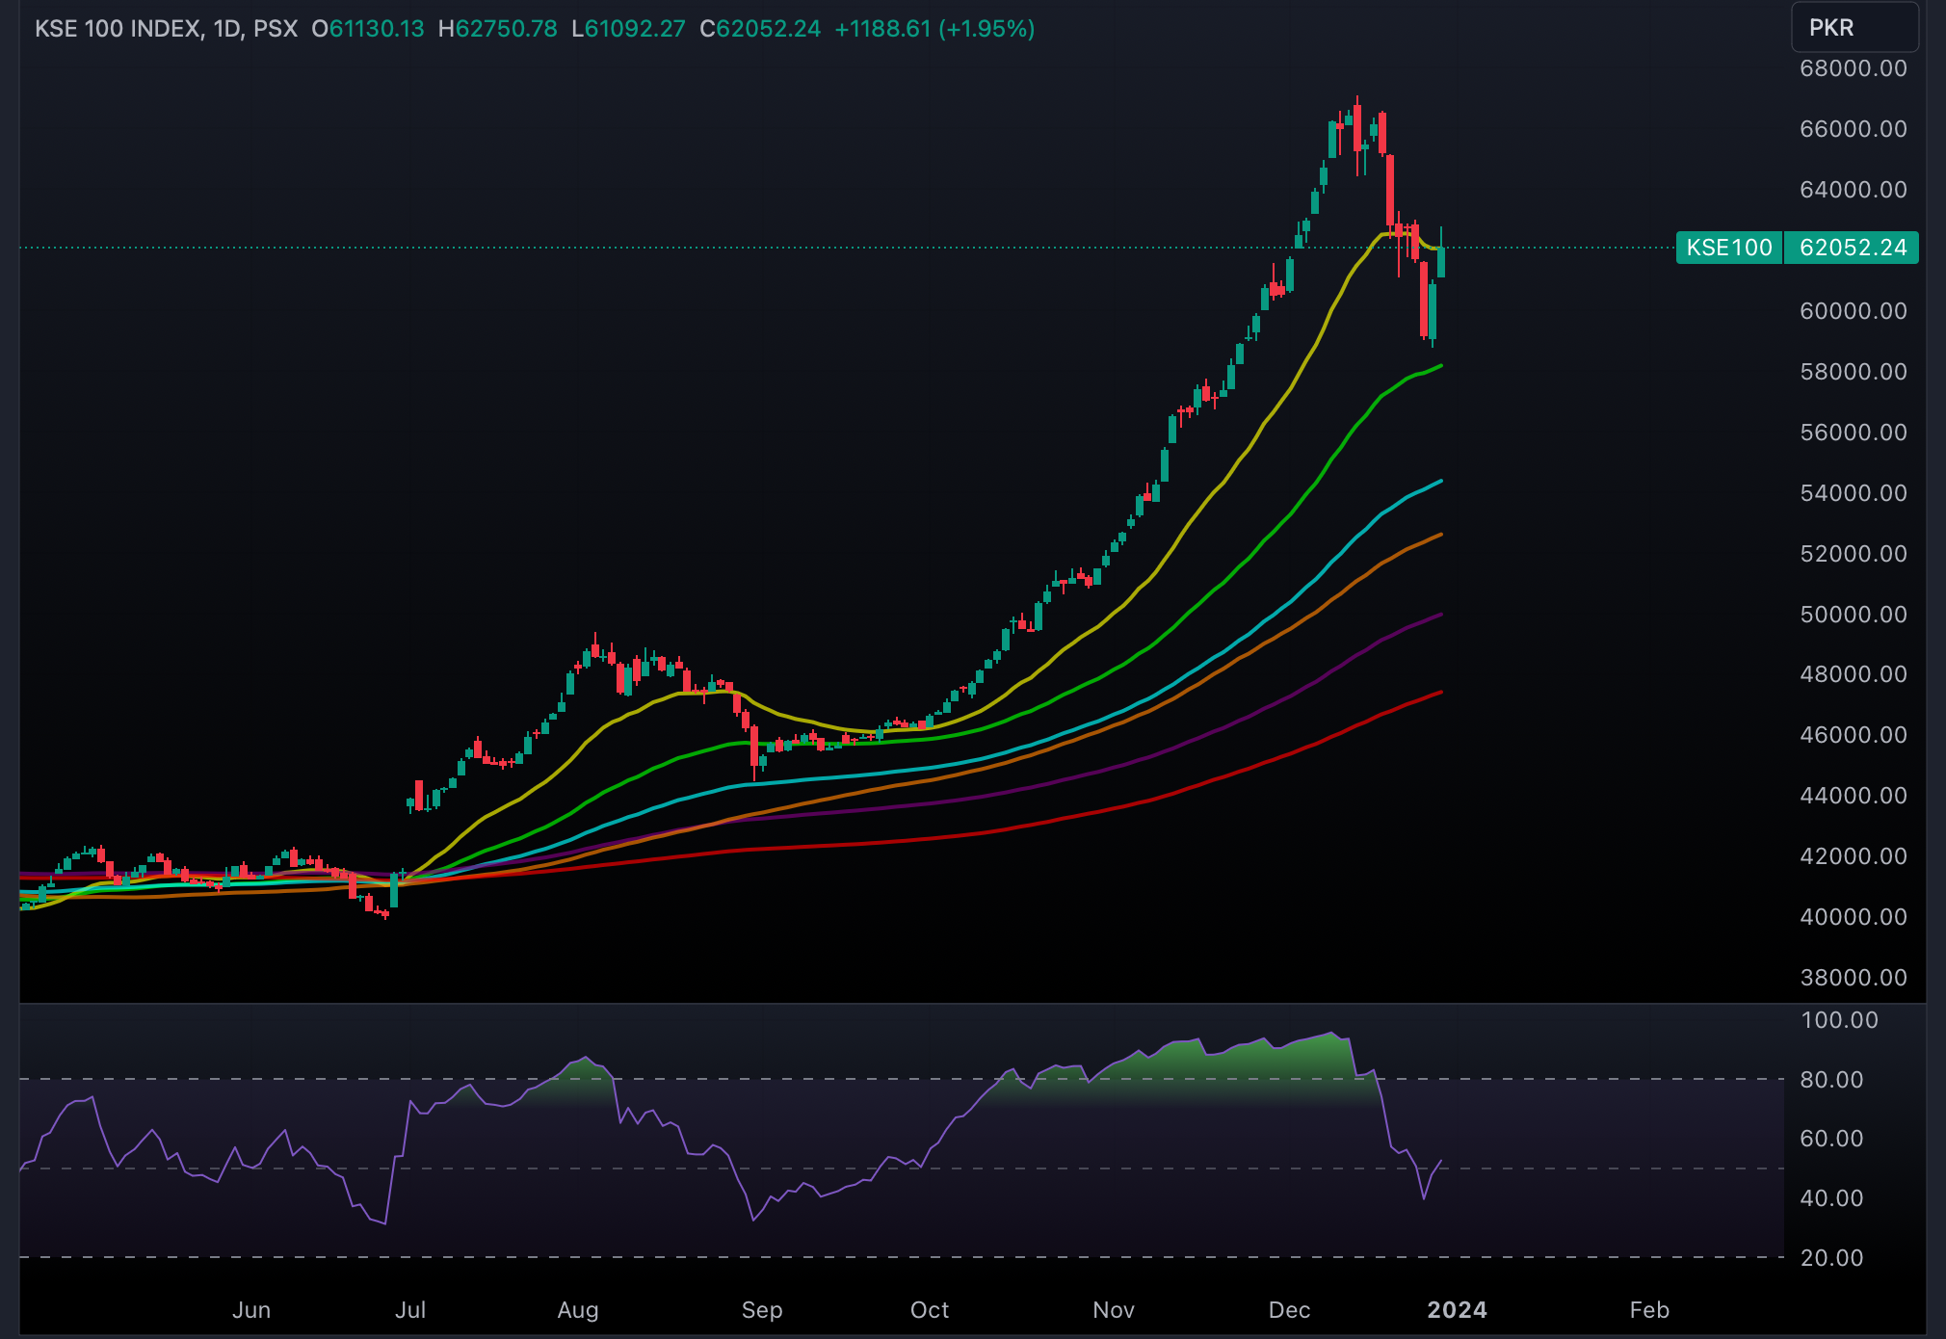Click the PSX exchange label in header
The width and height of the screenshot is (1946, 1339).
(x=276, y=29)
